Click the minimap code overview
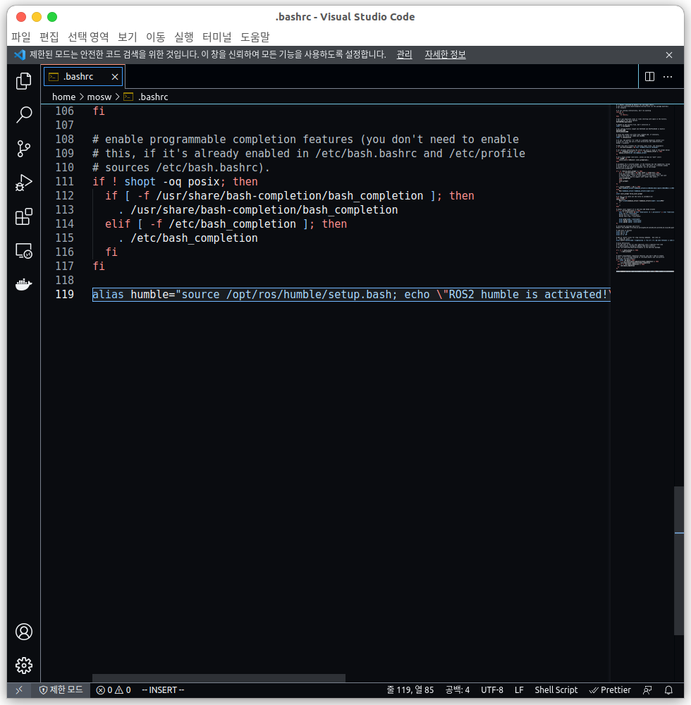 click(x=645, y=189)
